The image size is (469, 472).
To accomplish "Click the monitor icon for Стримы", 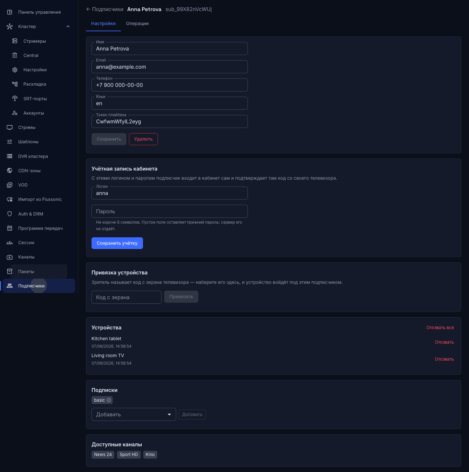I will [10, 127].
